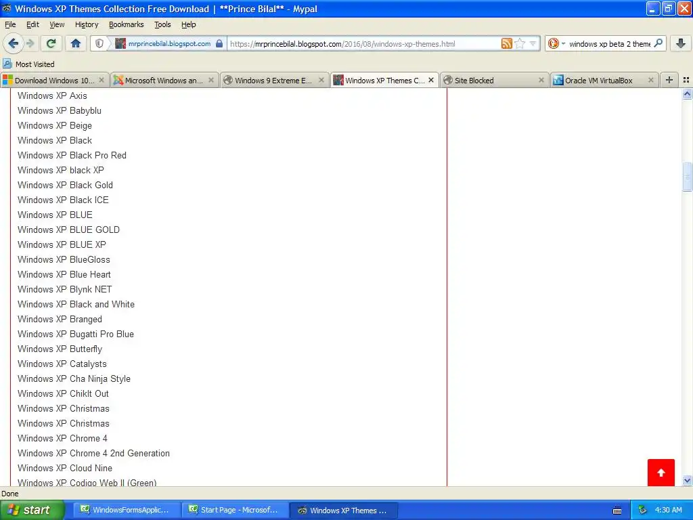Open the Edit menu
Image resolution: width=693 pixels, height=520 pixels.
32,24
